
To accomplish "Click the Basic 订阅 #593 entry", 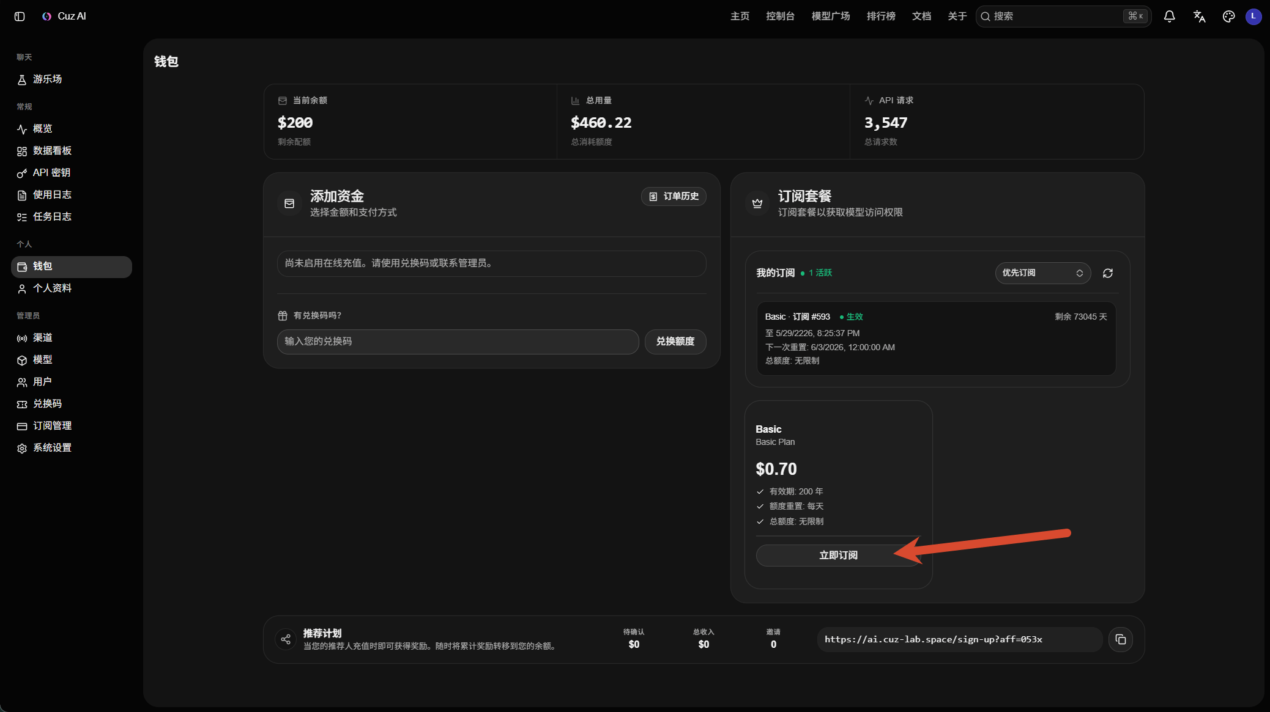I will click(936, 339).
